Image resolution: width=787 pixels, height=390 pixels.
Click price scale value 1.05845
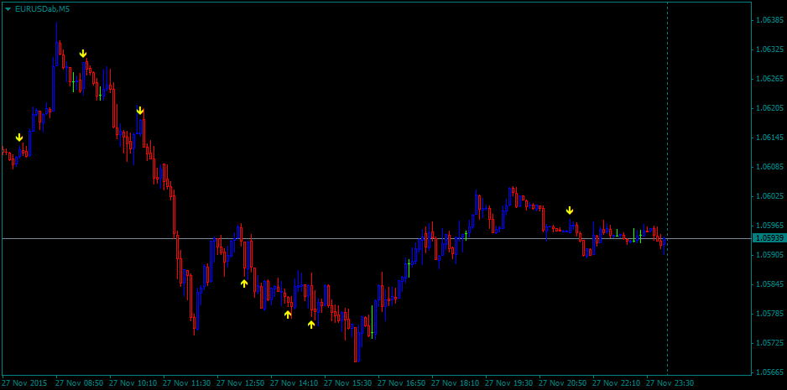pos(769,284)
